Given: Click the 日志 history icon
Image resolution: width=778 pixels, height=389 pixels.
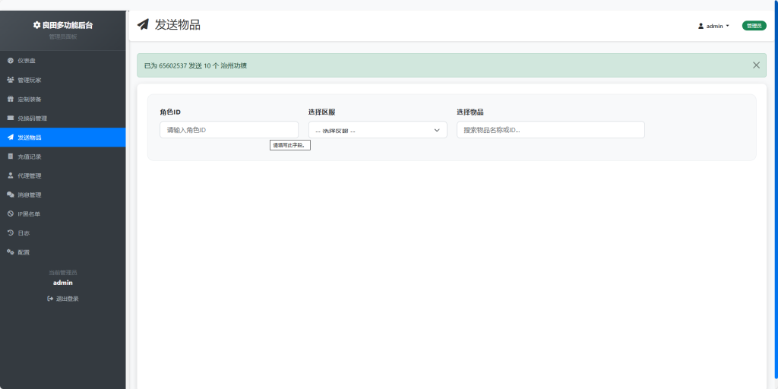Looking at the screenshot, I should pyautogui.click(x=11, y=232).
